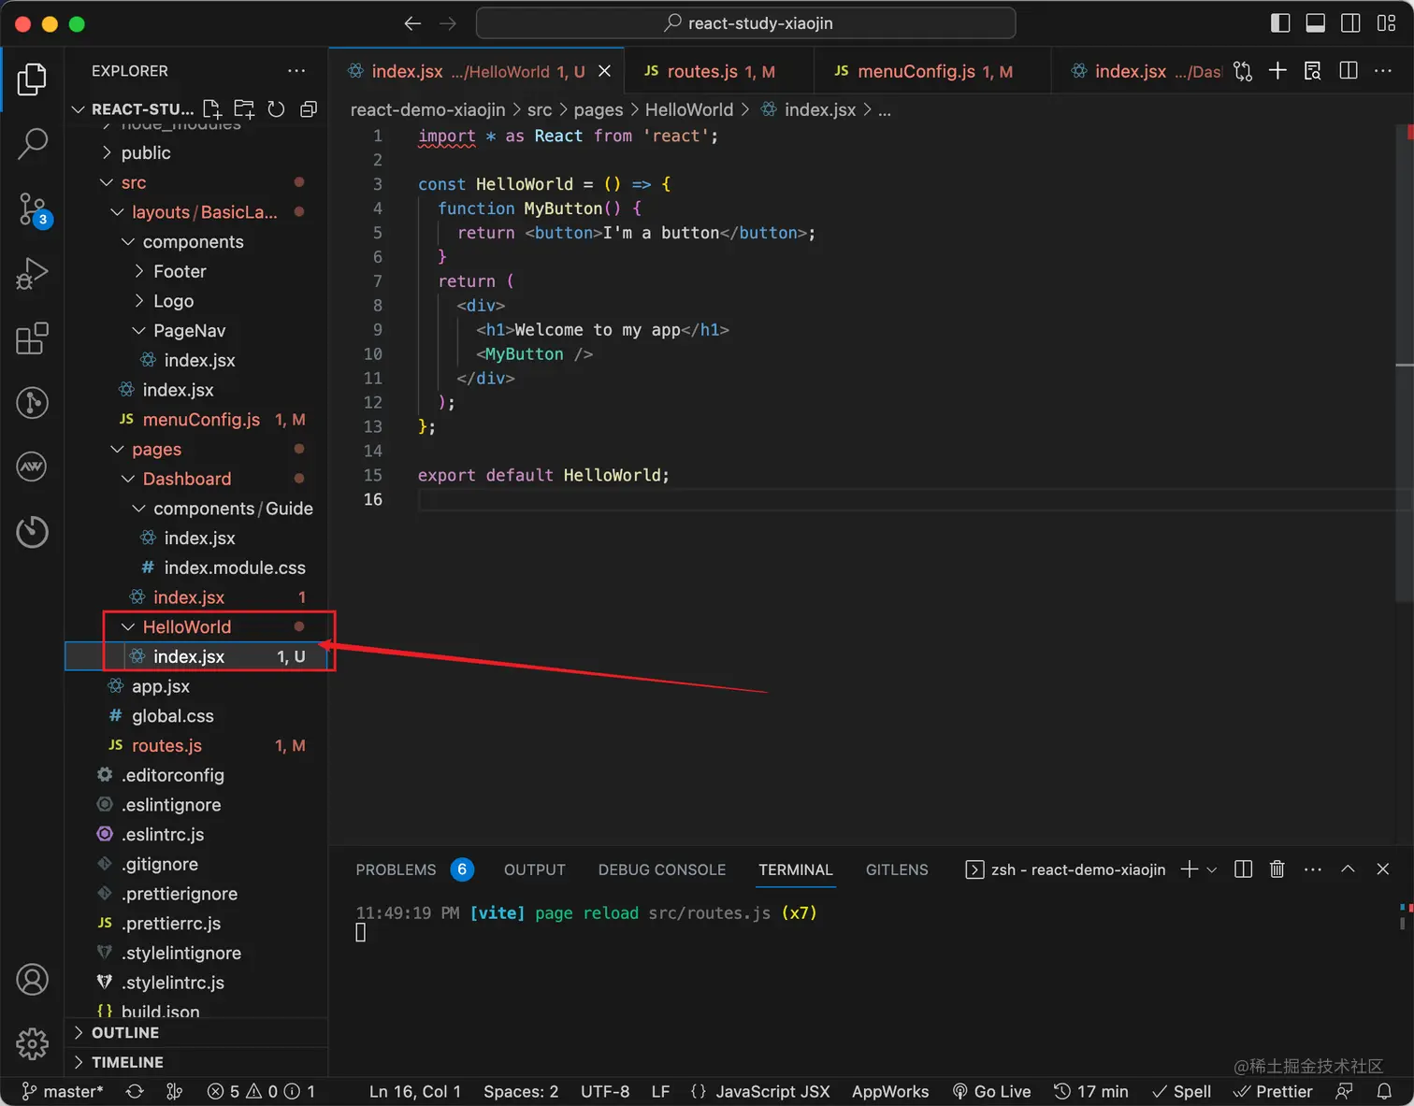1414x1106 pixels.
Task: Customize layout from title bar
Action: 1386,23
